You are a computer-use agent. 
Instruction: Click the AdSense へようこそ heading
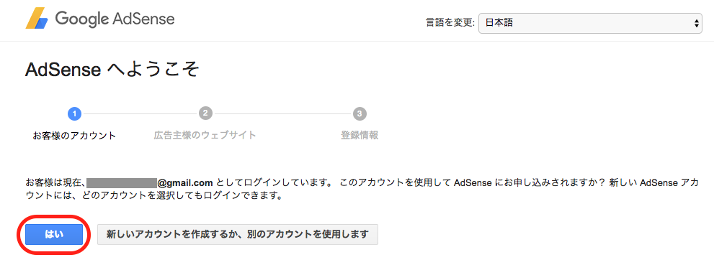click(112, 70)
